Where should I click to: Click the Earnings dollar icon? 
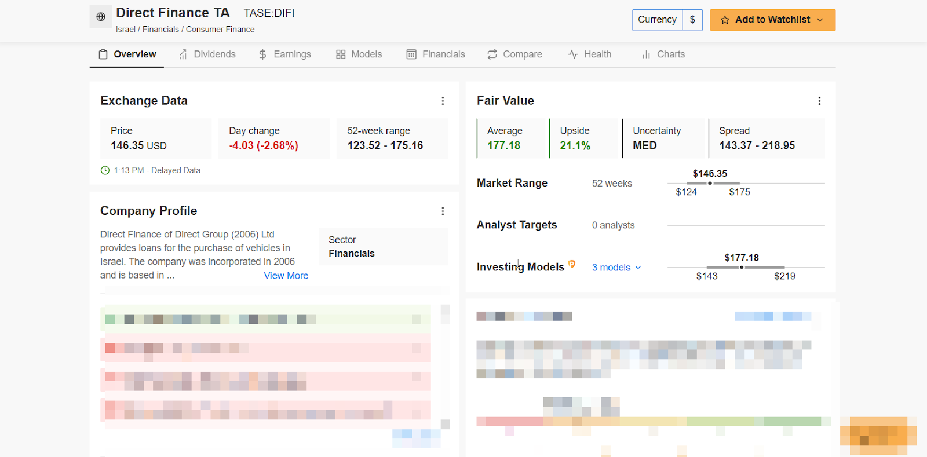point(262,54)
